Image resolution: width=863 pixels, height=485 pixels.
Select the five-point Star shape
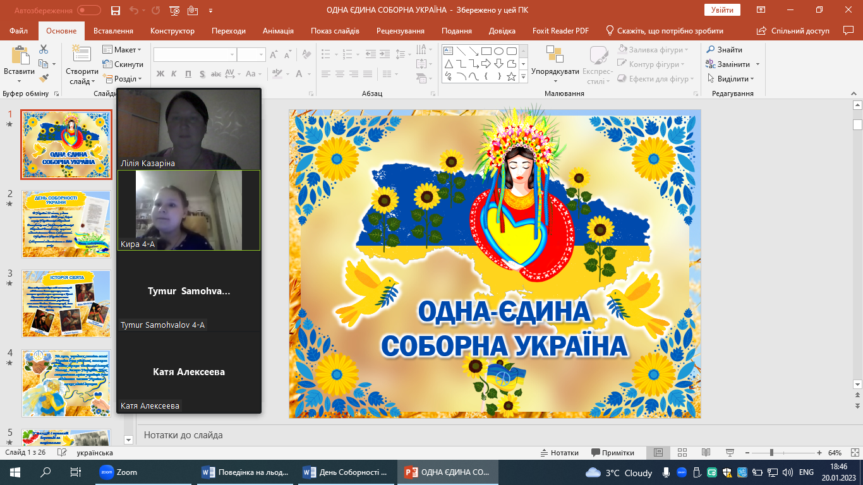tap(511, 76)
